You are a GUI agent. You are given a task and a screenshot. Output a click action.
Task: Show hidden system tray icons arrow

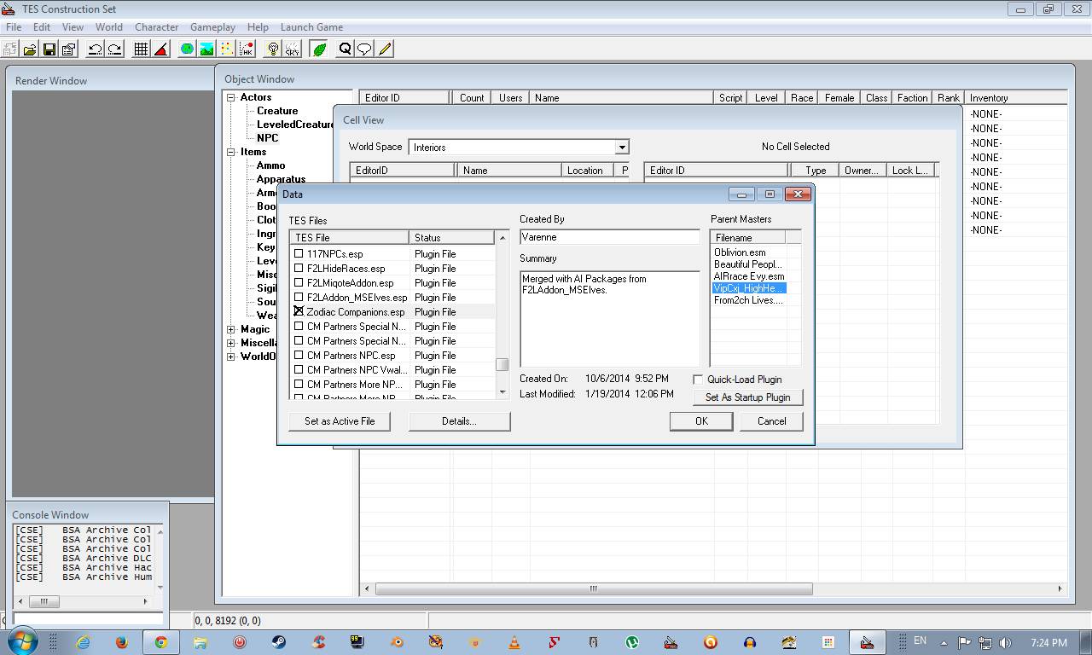pos(944,643)
